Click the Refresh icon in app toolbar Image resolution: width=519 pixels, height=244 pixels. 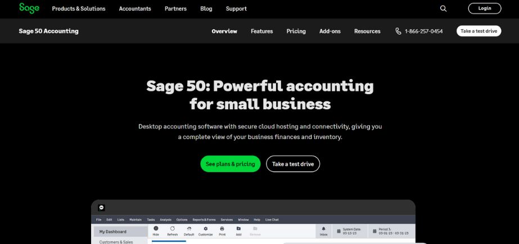(x=173, y=228)
